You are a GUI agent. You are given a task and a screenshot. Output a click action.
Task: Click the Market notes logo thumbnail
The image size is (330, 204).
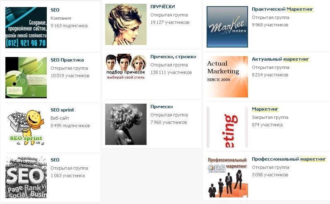227,27
